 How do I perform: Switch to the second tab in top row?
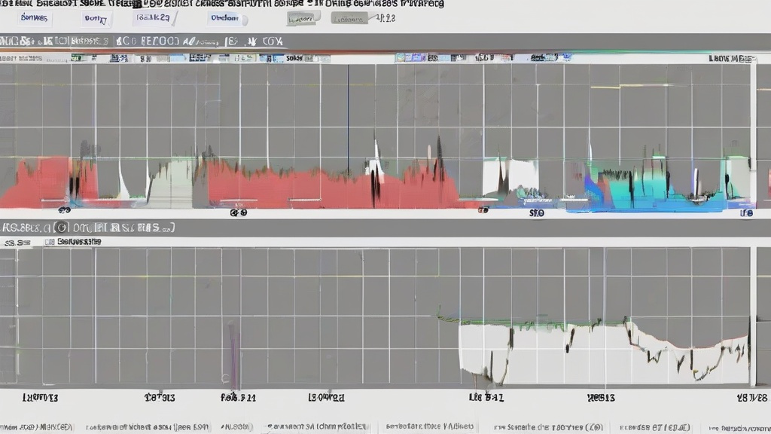tap(96, 18)
